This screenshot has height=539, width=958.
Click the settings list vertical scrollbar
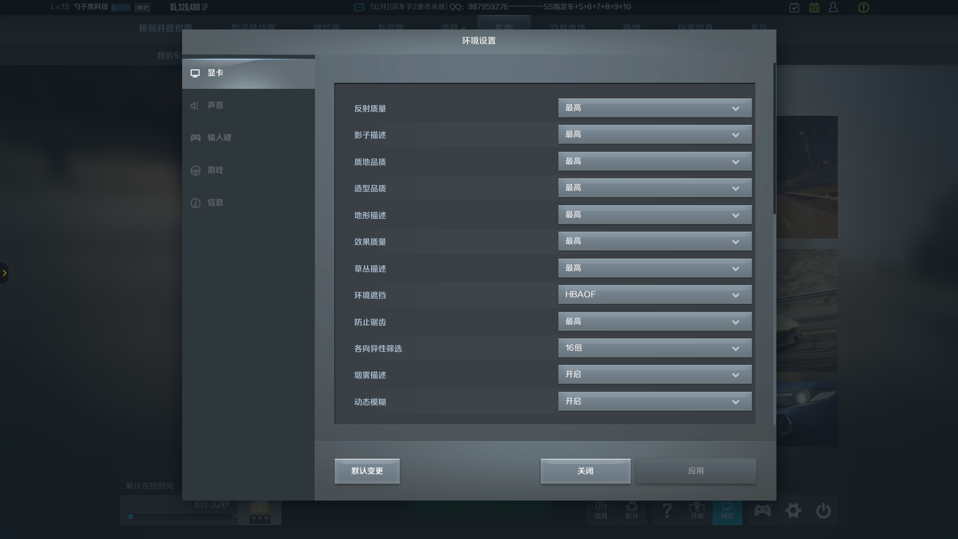774,139
